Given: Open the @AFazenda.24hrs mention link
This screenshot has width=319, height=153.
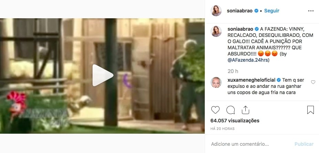Looking at the screenshot, I should coord(248,60).
